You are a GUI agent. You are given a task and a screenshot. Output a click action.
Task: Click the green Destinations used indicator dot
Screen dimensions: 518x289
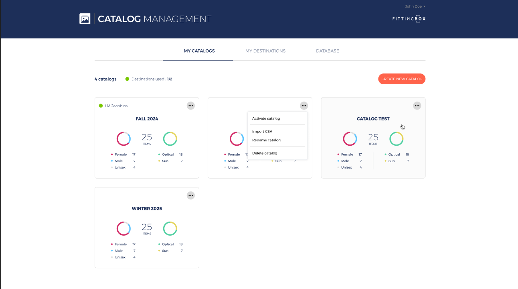pos(127,79)
